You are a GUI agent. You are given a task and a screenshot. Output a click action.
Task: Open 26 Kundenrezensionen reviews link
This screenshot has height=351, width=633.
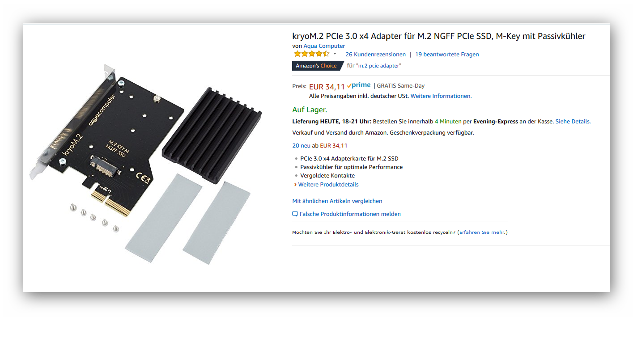[x=375, y=54]
